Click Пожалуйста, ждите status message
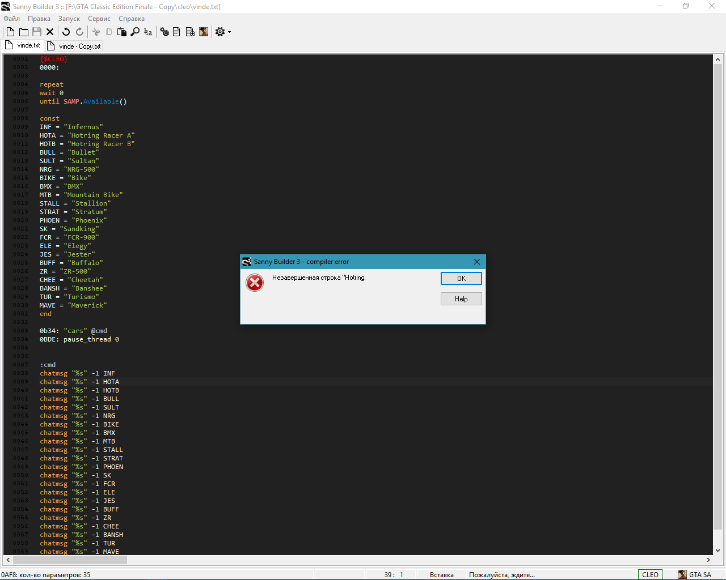 coord(501,574)
